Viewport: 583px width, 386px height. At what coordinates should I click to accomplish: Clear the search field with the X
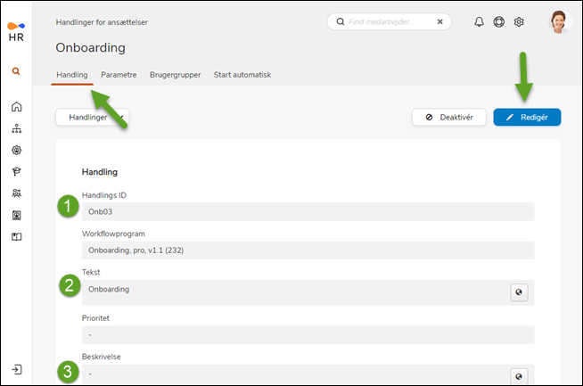click(x=439, y=21)
